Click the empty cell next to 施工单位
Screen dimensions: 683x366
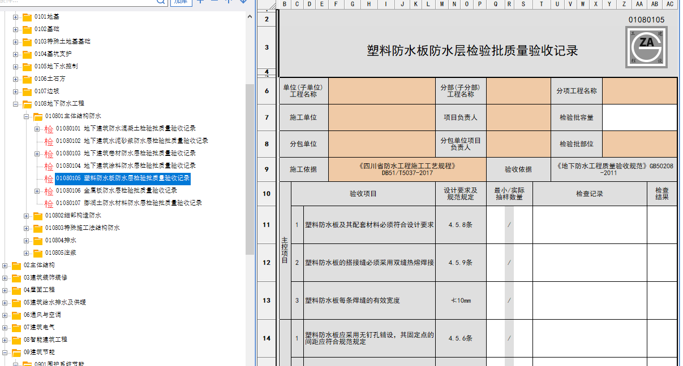(382, 117)
